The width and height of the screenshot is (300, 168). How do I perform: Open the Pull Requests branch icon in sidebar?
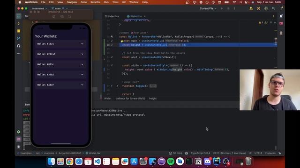point(19,38)
